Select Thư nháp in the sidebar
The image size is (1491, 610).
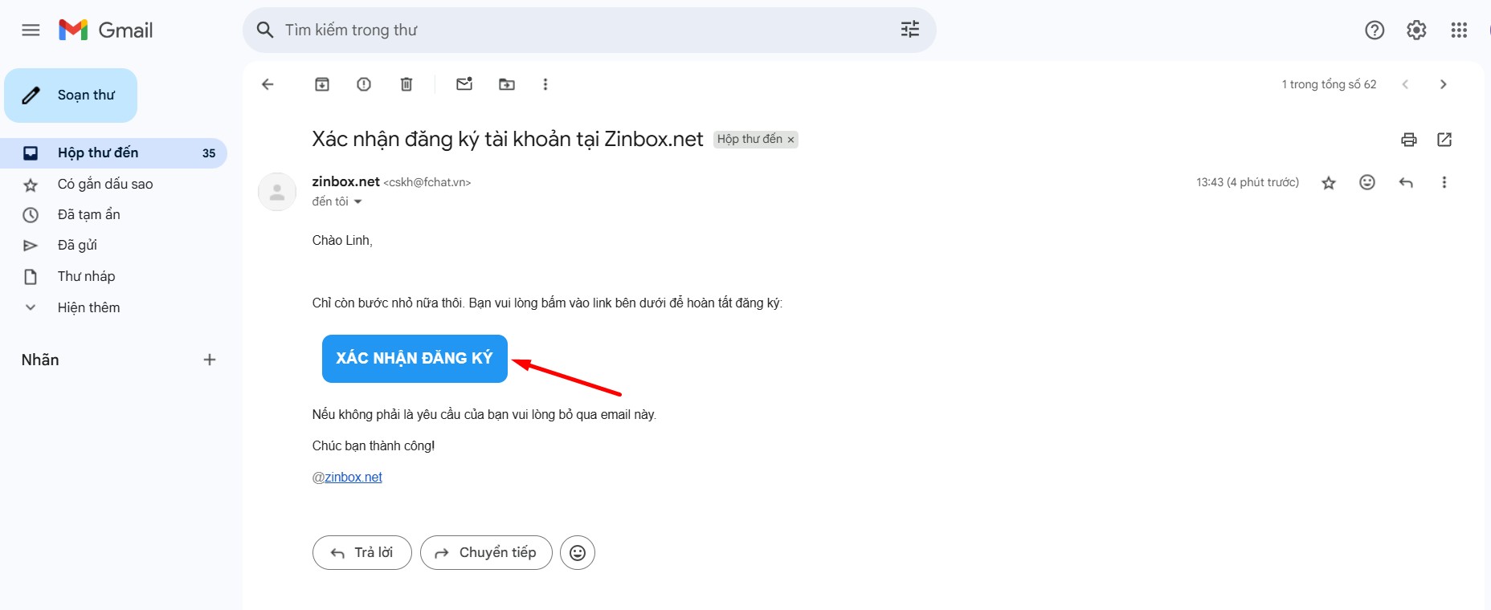click(86, 277)
